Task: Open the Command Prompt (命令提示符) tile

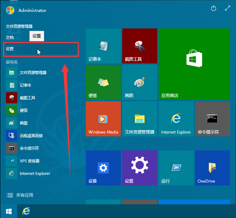Action: pyautogui.click(x=212, y=119)
